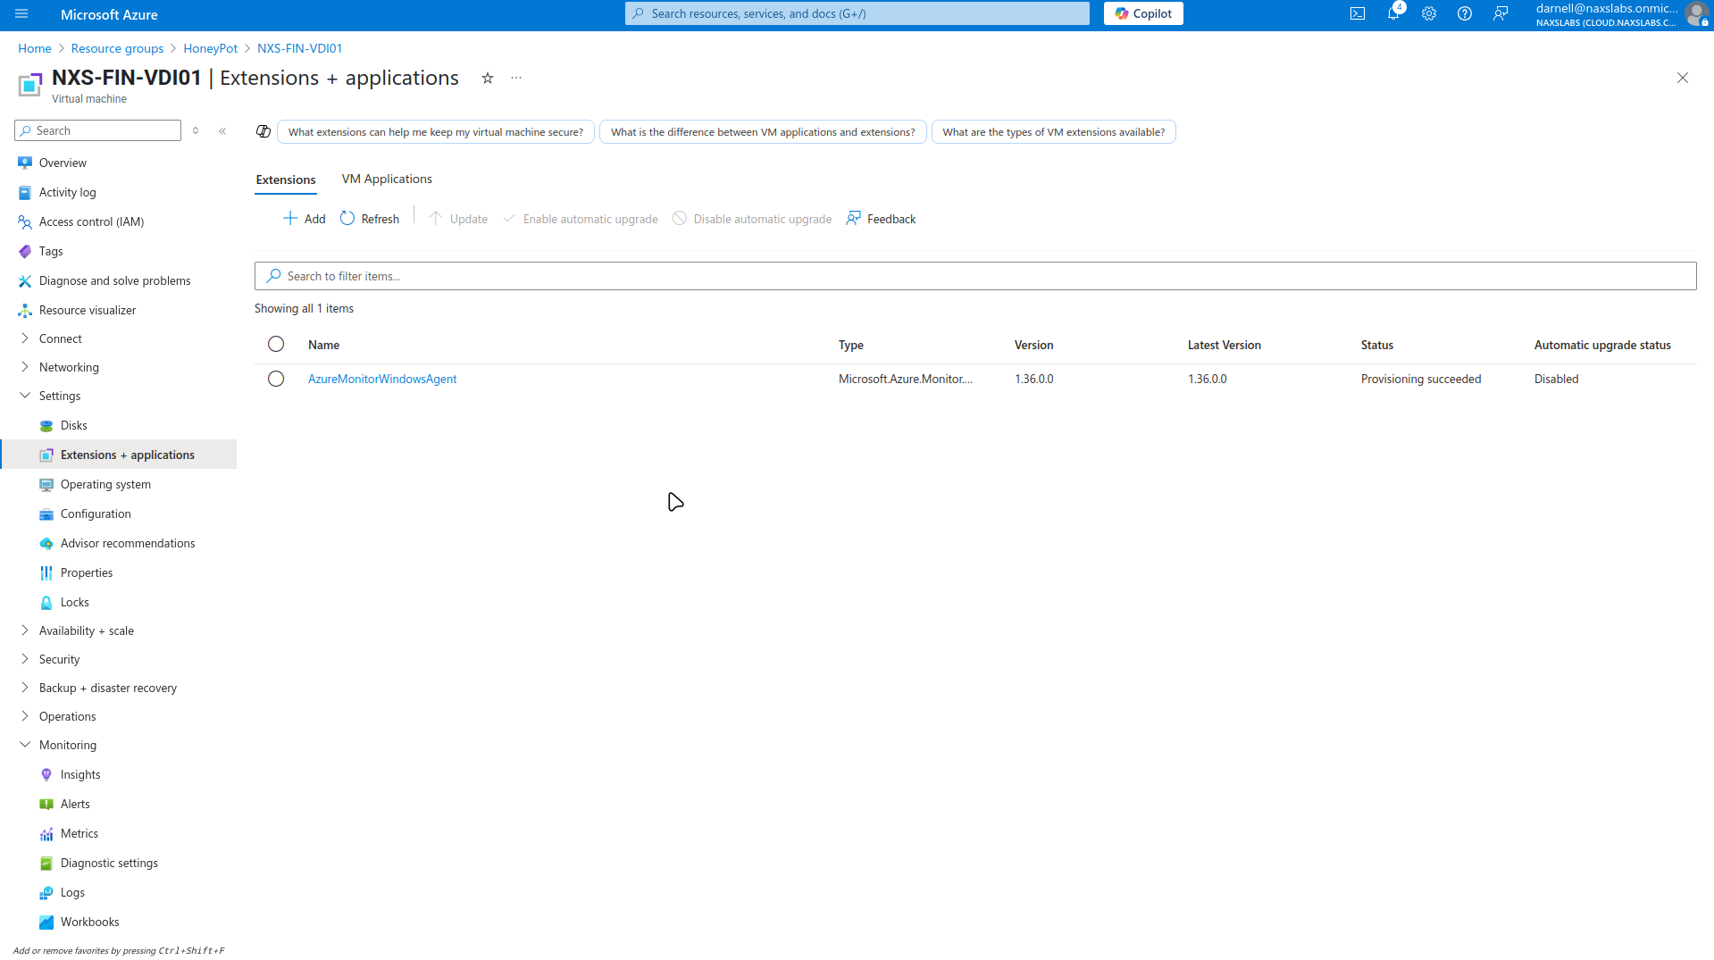Open the portal settings gear
This screenshot has width=1714, height=960.
pos(1429,14)
